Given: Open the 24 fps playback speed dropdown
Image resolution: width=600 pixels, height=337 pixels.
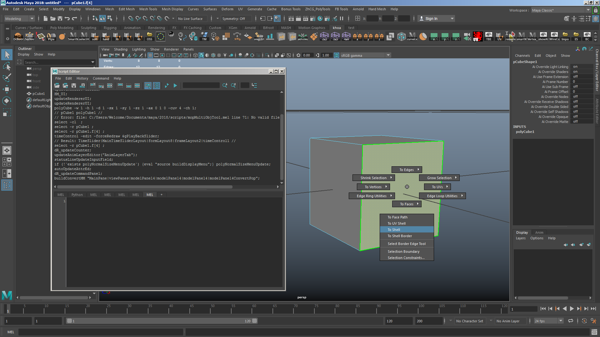Looking at the screenshot, I should click(x=561, y=321).
